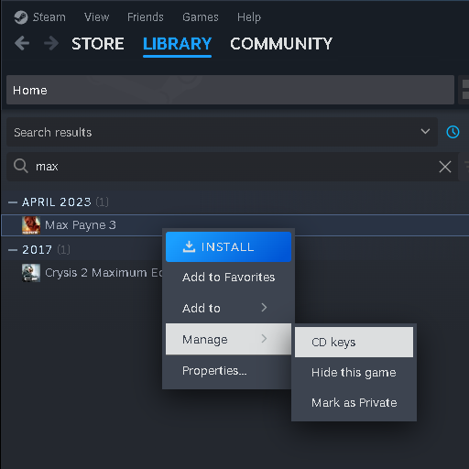This screenshot has width=469, height=469.
Task: Open Properties... from context menu
Action: pyautogui.click(x=228, y=371)
